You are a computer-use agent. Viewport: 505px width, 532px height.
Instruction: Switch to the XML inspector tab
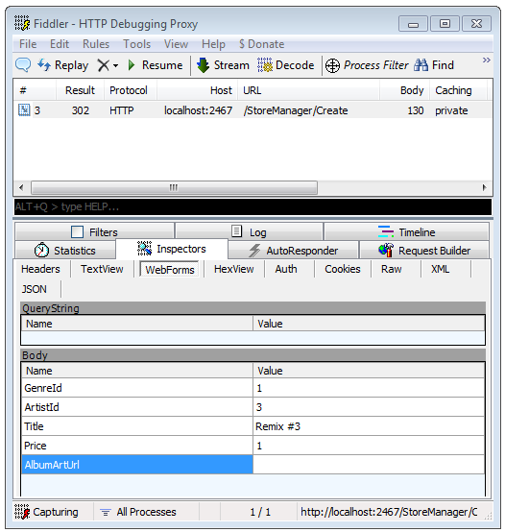(441, 269)
